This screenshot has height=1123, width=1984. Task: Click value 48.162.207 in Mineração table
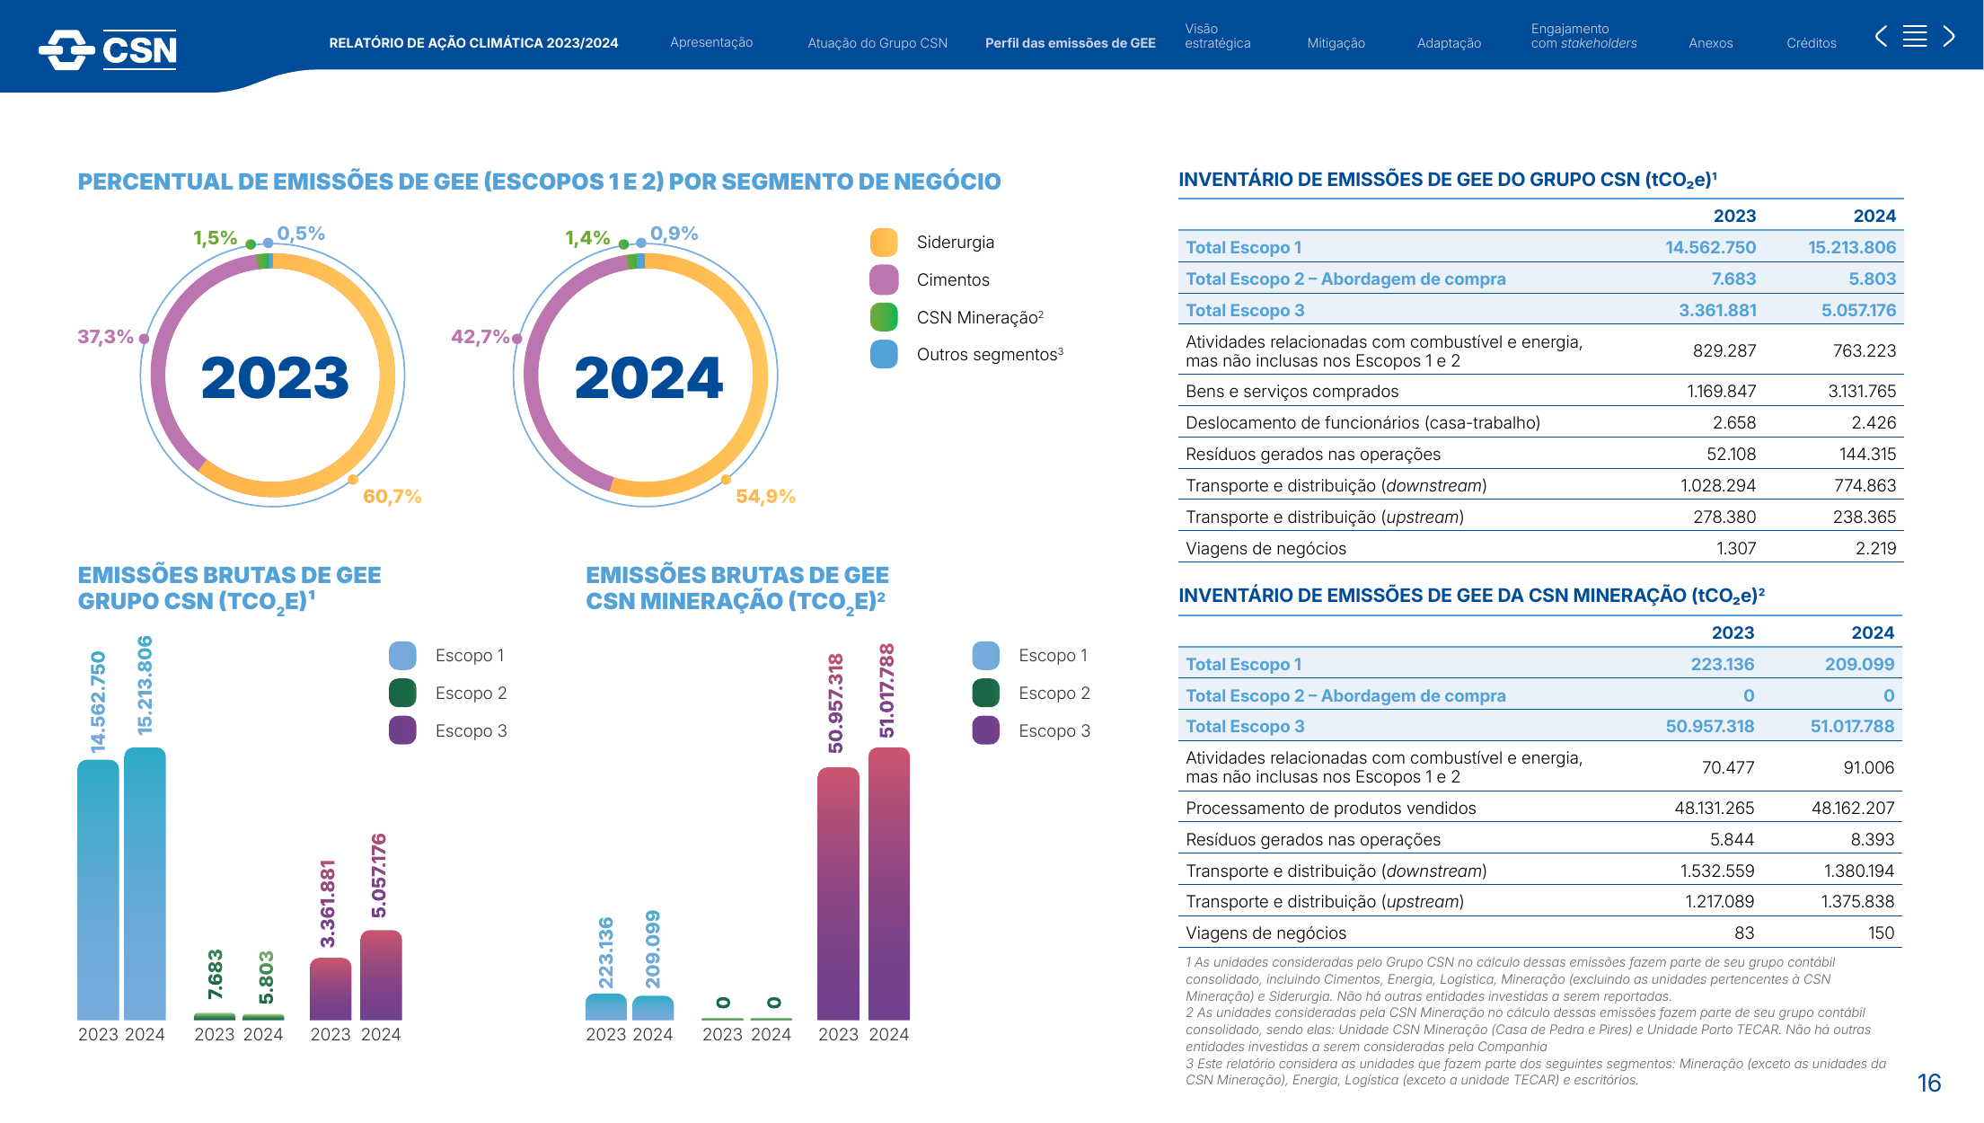pyautogui.click(x=1853, y=809)
